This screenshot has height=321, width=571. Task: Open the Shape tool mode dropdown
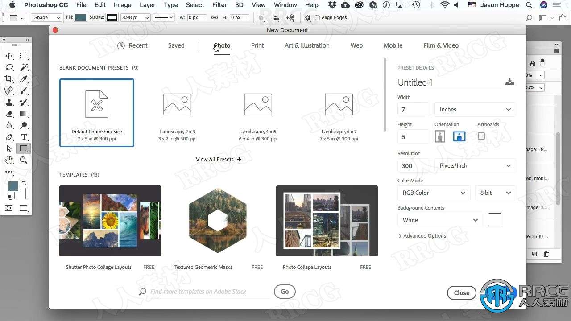click(x=46, y=18)
